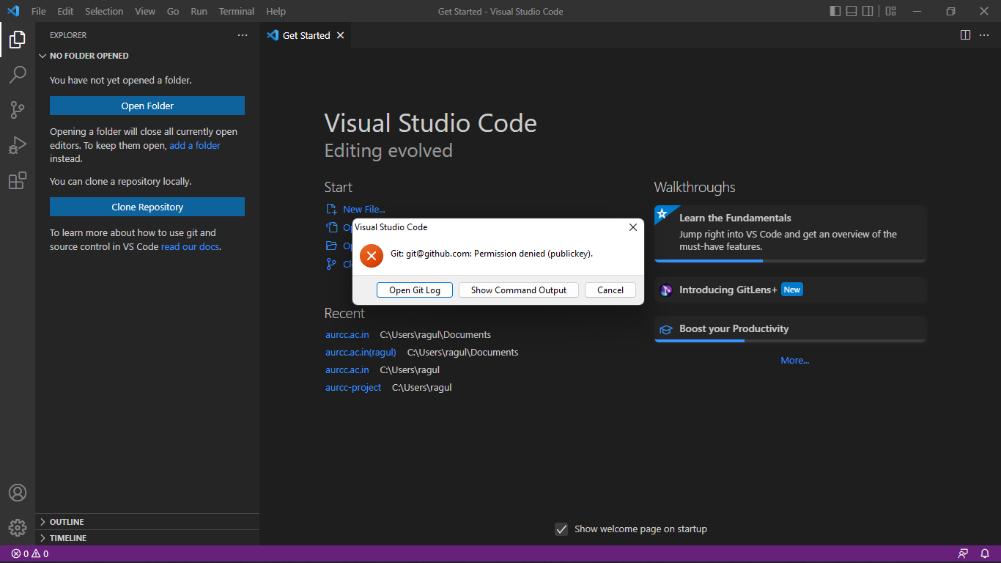Image resolution: width=1001 pixels, height=563 pixels.
Task: Open the Extensions view
Action: (x=18, y=180)
